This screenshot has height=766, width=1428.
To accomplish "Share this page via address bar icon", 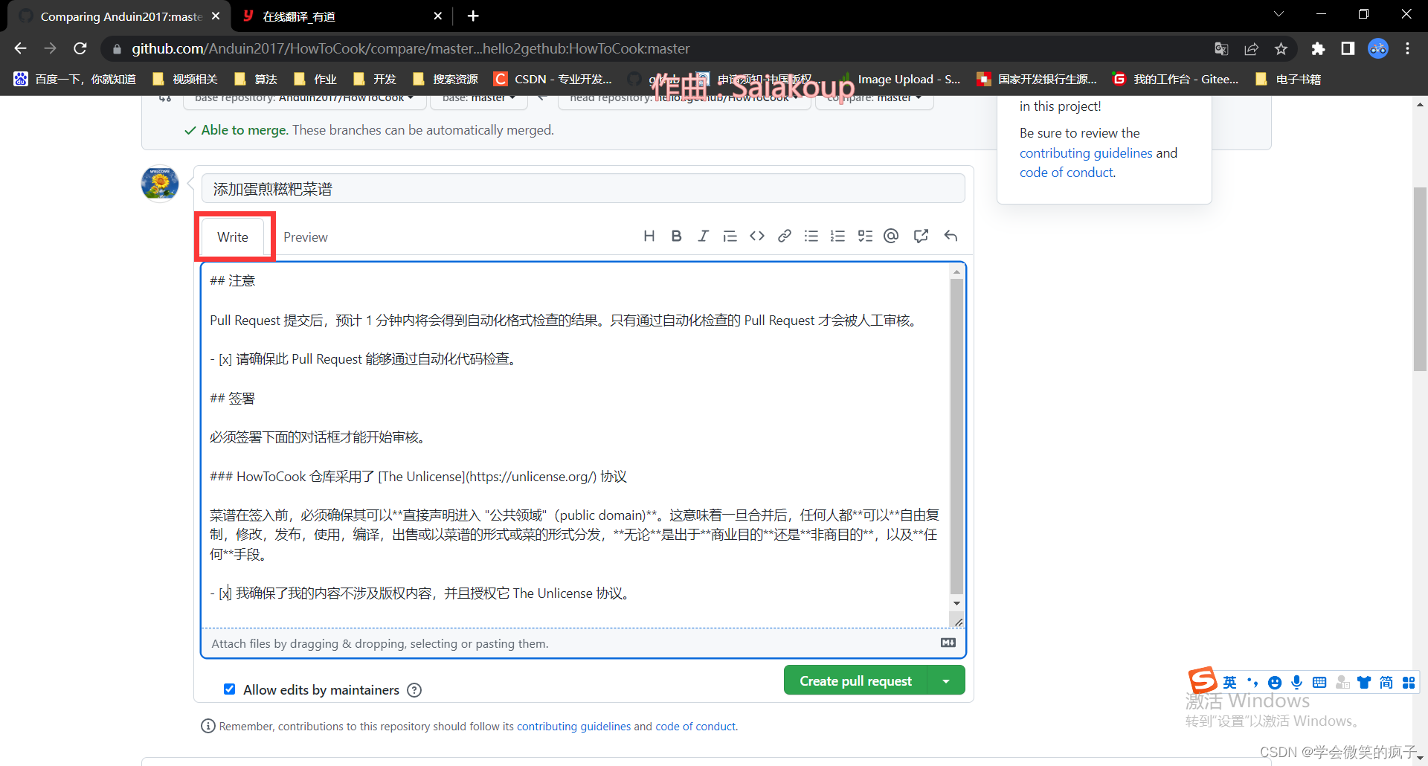I will [1251, 48].
